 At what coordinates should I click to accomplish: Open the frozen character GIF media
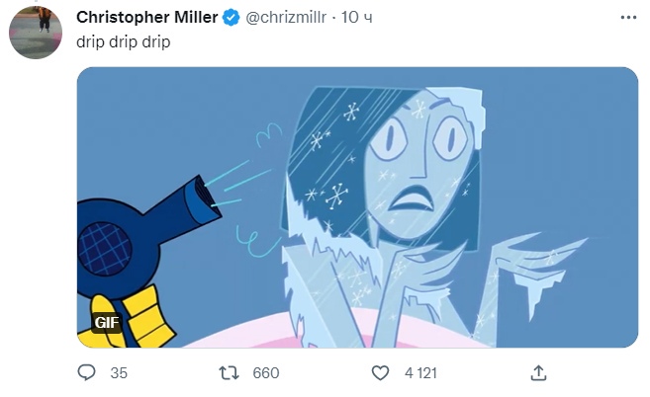point(357,207)
